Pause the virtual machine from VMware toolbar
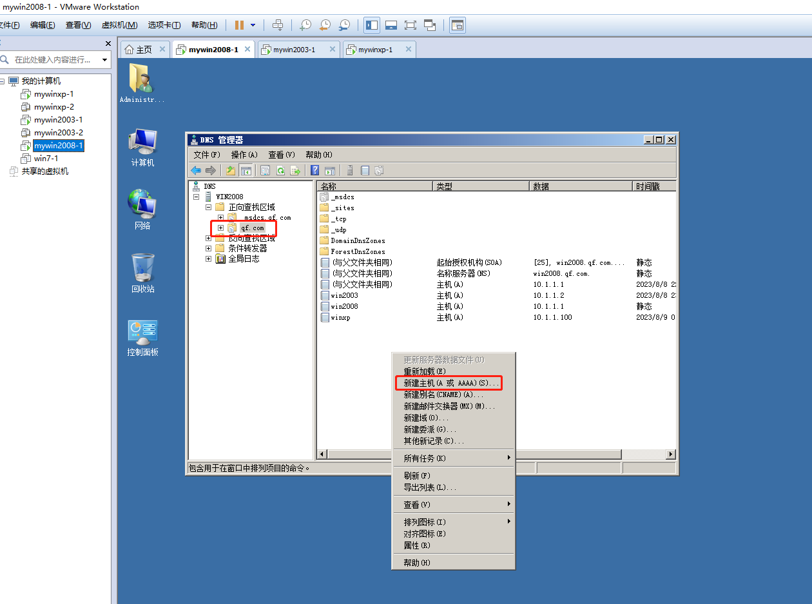The width and height of the screenshot is (812, 604). pos(239,25)
